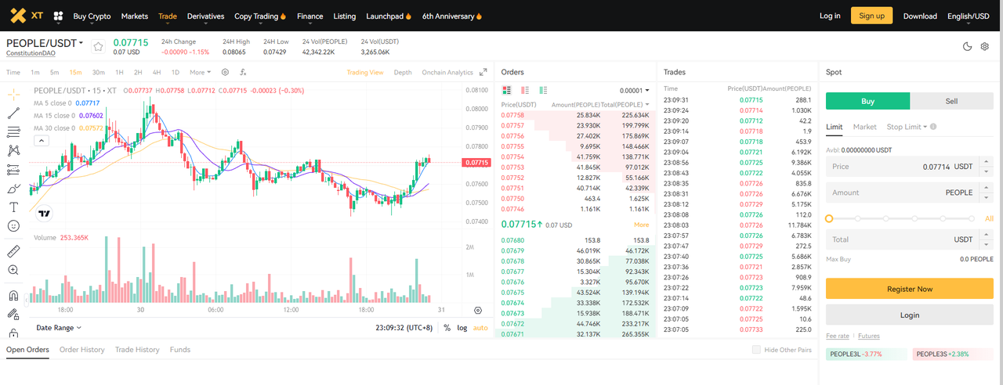Click the Stop Limit info icon
The height and width of the screenshot is (385, 1003).
click(933, 127)
